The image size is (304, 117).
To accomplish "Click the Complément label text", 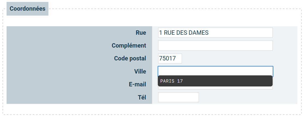I will [x=129, y=46].
